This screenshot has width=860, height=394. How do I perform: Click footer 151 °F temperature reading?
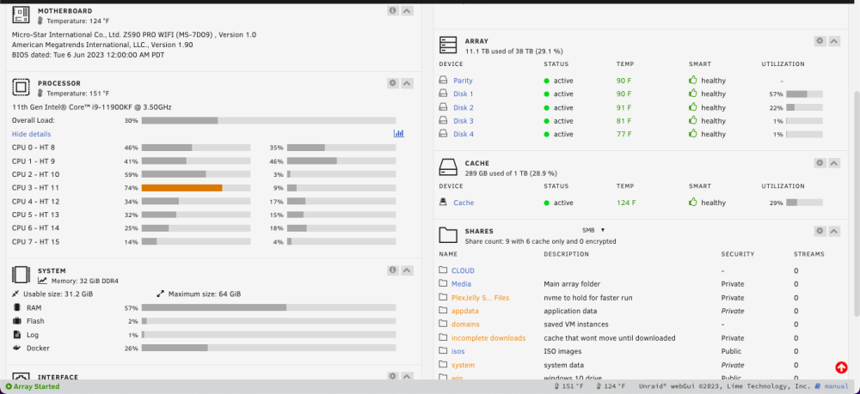pyautogui.click(x=569, y=386)
